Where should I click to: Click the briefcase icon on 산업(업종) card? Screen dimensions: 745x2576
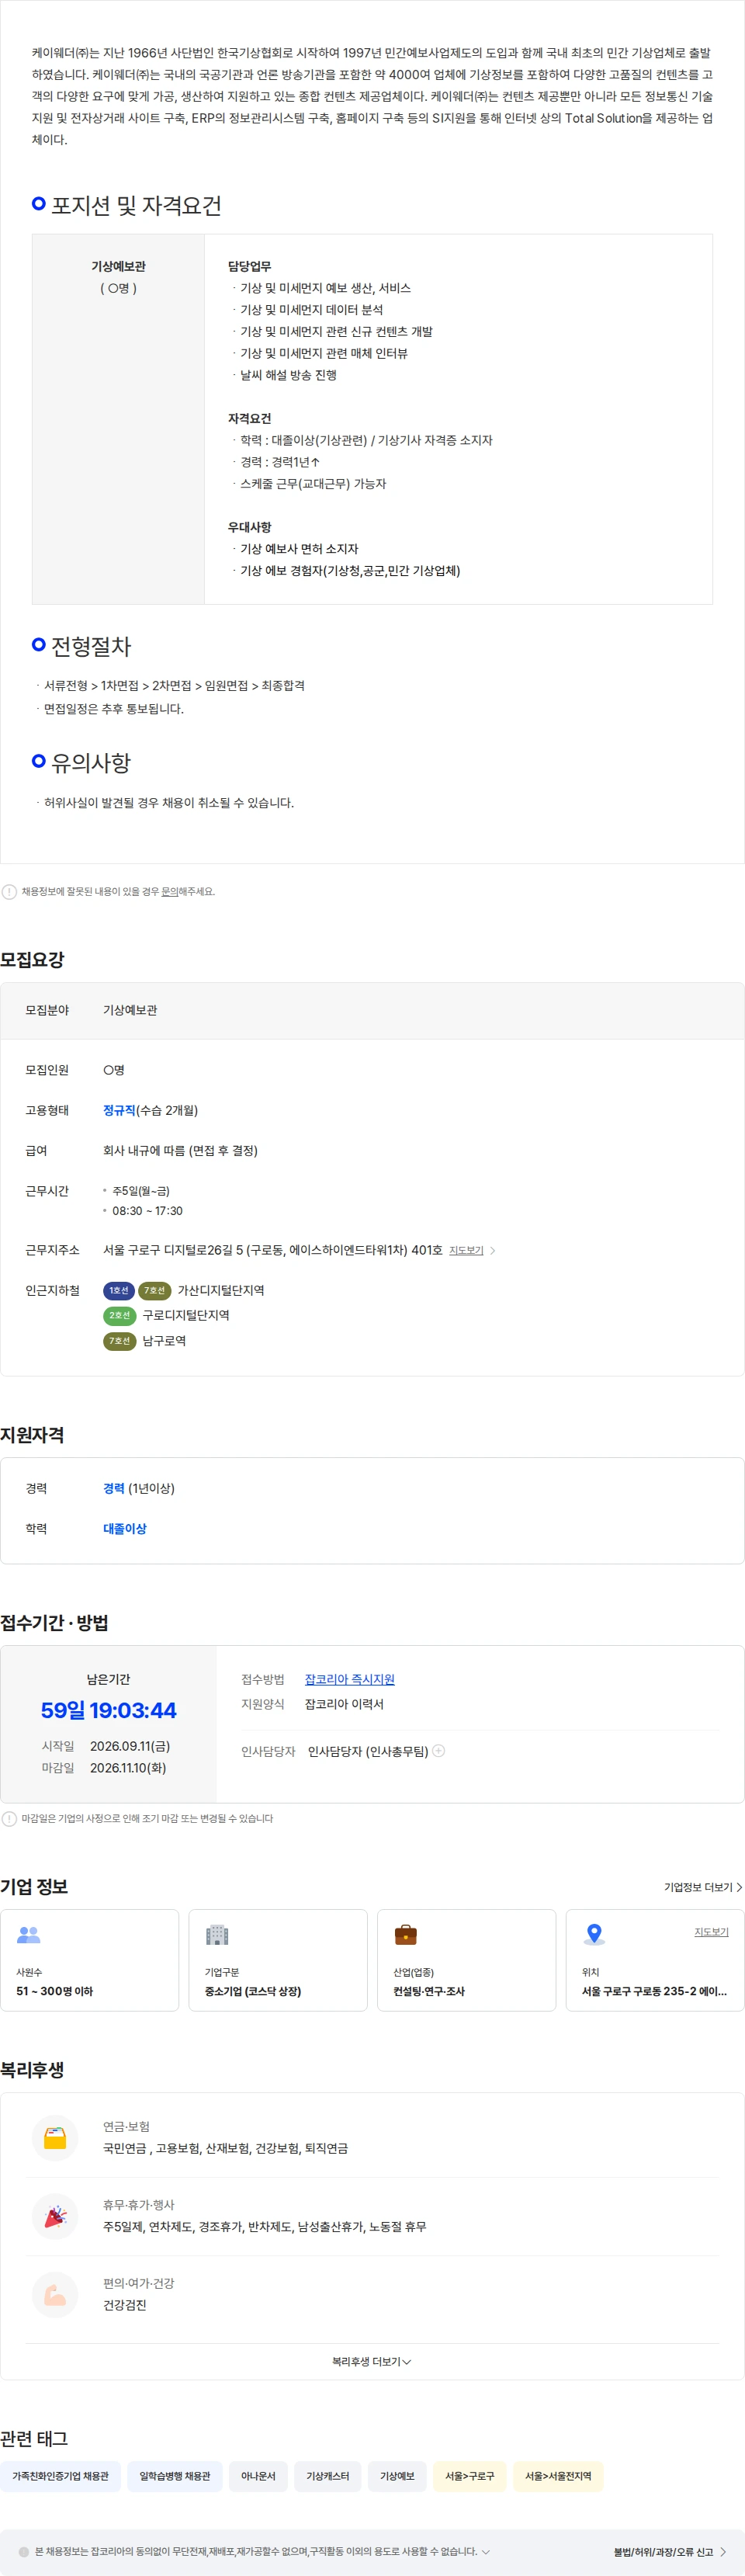(405, 1934)
